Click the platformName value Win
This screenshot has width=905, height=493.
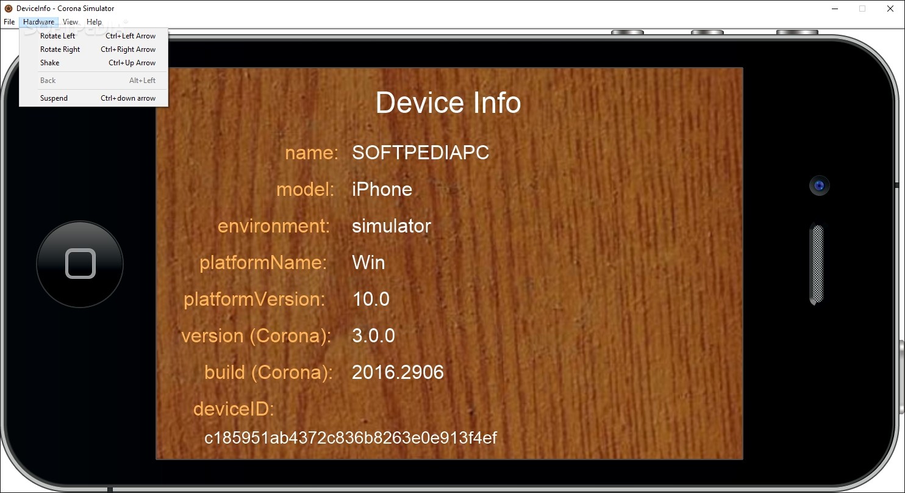tap(368, 262)
